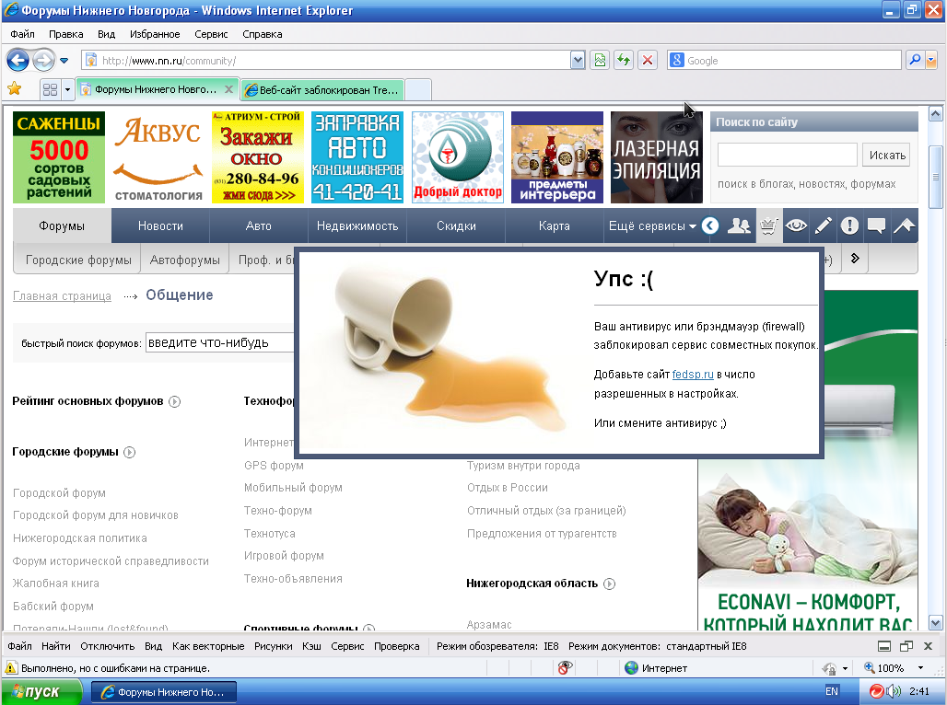
Task: Expand Рейтинг основных форумов arrow
Action: point(174,401)
